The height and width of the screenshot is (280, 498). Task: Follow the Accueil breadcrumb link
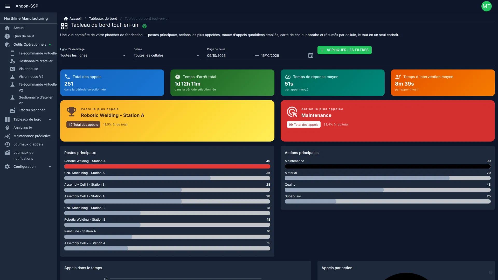[75, 19]
